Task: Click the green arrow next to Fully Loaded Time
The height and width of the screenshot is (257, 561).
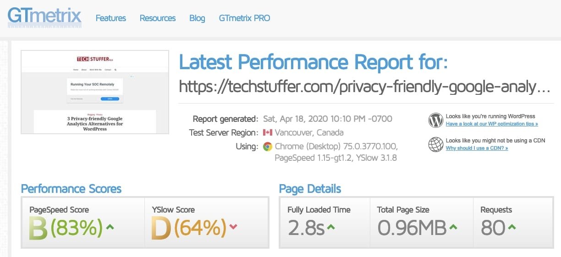Action: (331, 227)
